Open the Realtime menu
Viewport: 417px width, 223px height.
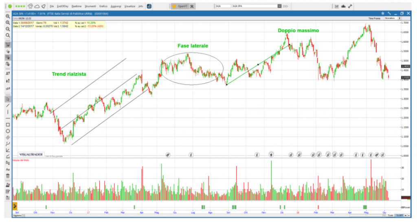click(77, 7)
